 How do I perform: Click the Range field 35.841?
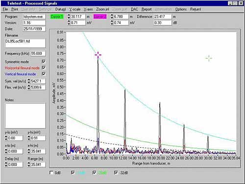click(38, 164)
